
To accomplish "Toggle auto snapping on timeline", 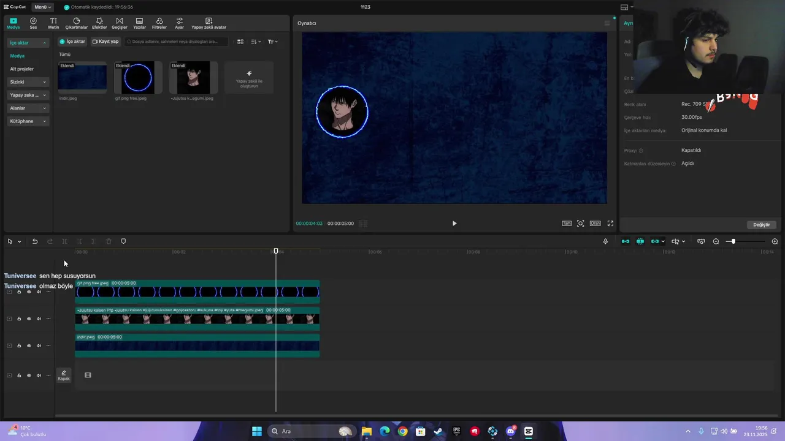I will (640, 241).
